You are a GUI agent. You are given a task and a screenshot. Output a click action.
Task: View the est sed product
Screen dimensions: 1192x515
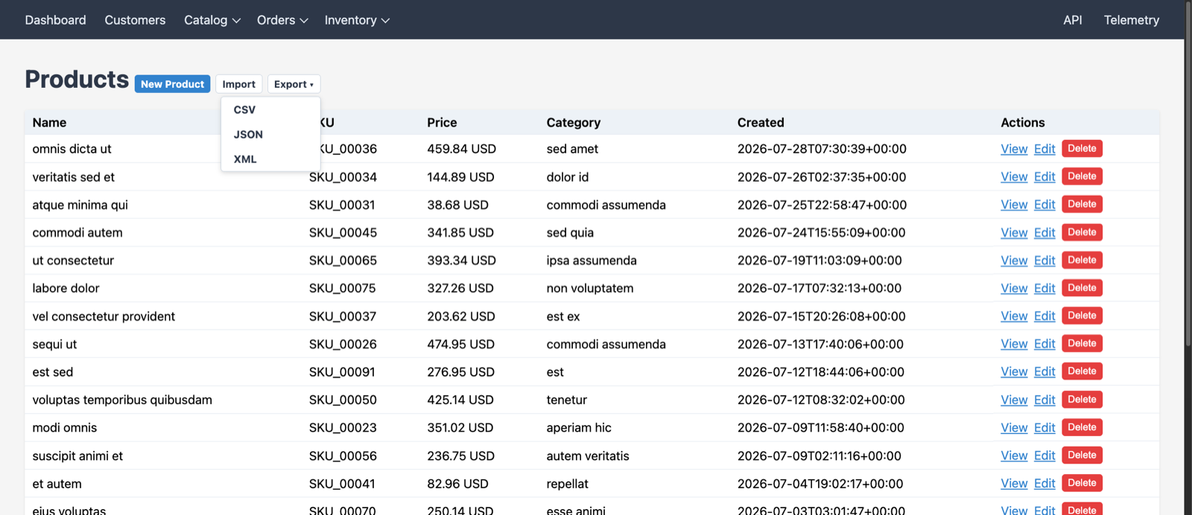pyautogui.click(x=1014, y=372)
